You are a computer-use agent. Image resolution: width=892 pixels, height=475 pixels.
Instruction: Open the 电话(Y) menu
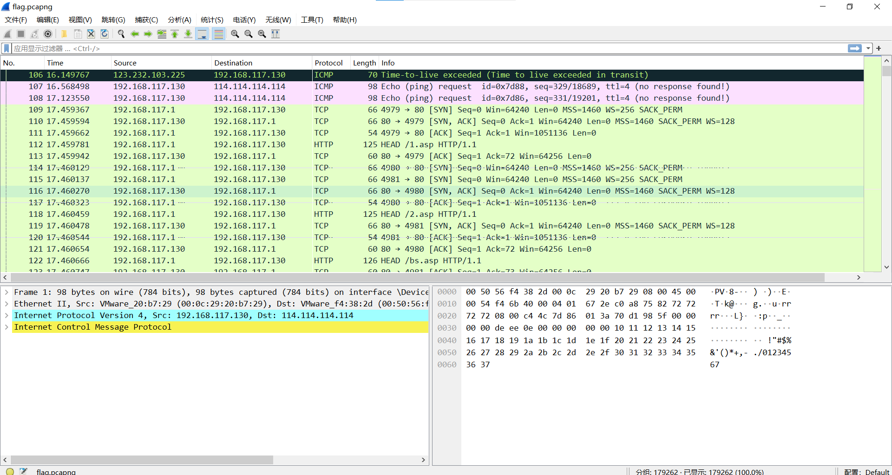coord(244,20)
